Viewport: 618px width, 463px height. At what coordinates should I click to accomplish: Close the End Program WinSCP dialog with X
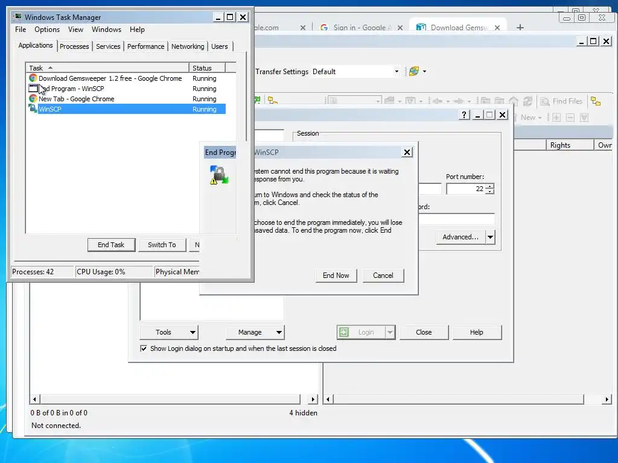coord(407,152)
